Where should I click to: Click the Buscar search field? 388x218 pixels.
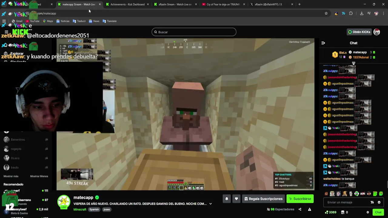[x=194, y=32]
